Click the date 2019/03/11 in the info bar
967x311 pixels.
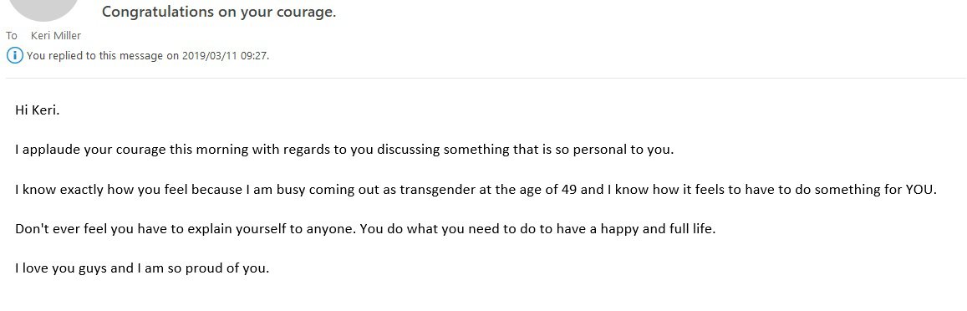[x=207, y=55]
